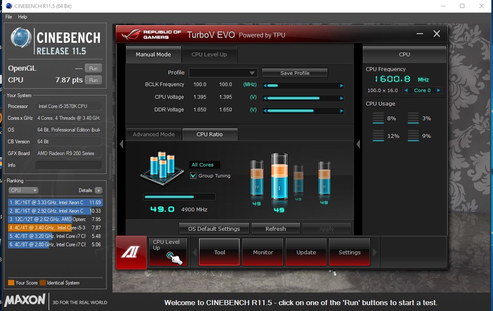Minimize the TurboV EVO window

(x=420, y=34)
